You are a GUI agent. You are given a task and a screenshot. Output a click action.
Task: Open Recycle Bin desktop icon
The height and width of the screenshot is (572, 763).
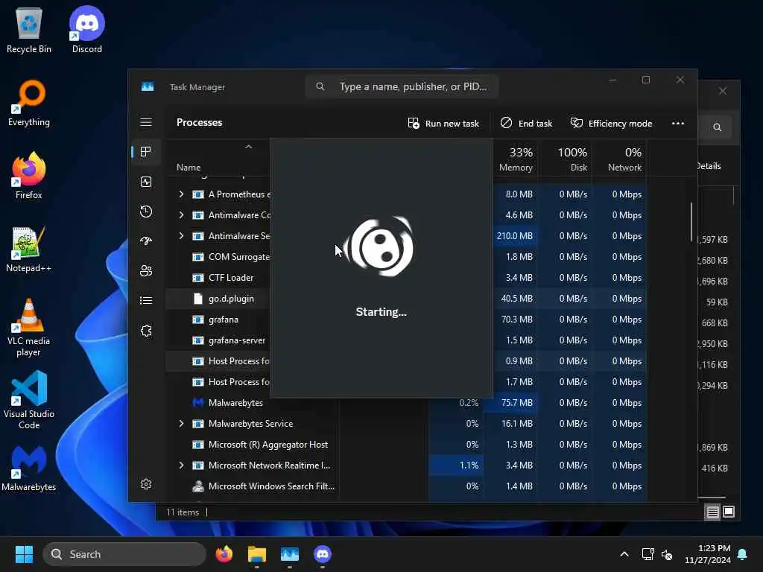(x=29, y=30)
